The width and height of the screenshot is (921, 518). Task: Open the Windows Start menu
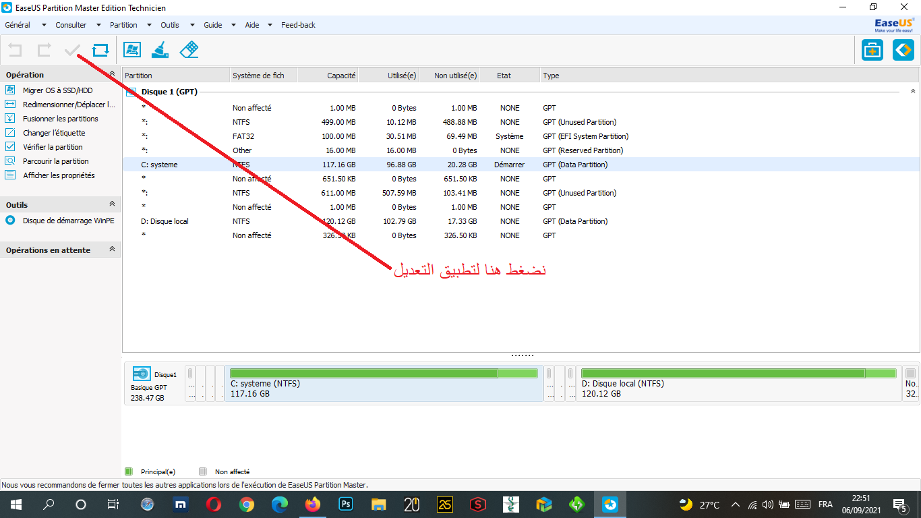pos(16,505)
